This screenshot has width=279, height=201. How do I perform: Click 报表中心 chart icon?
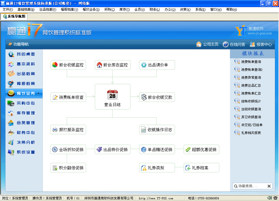[252, 44]
